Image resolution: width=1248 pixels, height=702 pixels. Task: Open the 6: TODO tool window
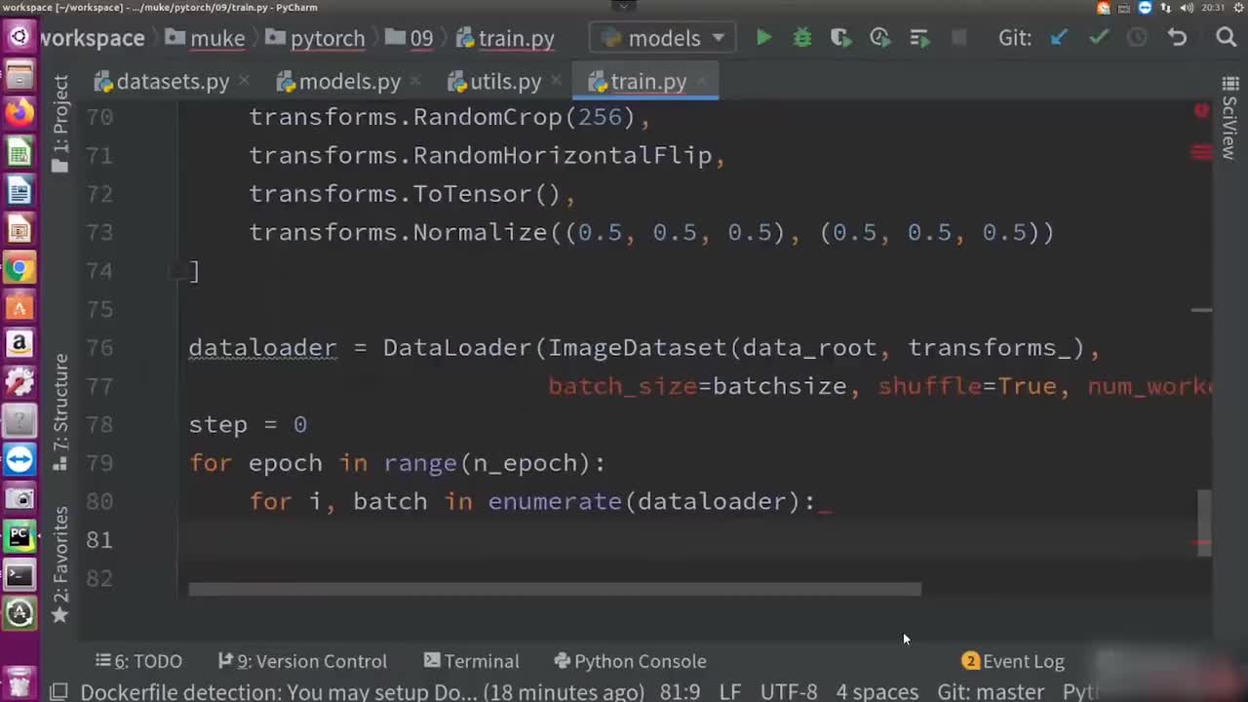(138, 661)
